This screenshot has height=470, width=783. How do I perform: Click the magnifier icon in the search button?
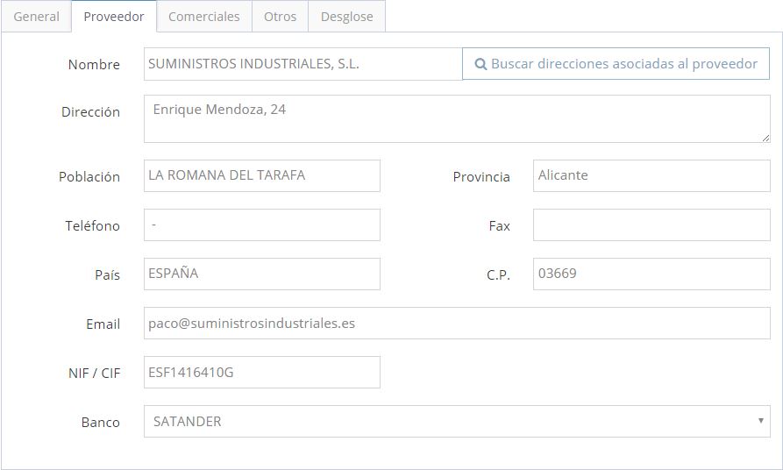[x=480, y=64]
